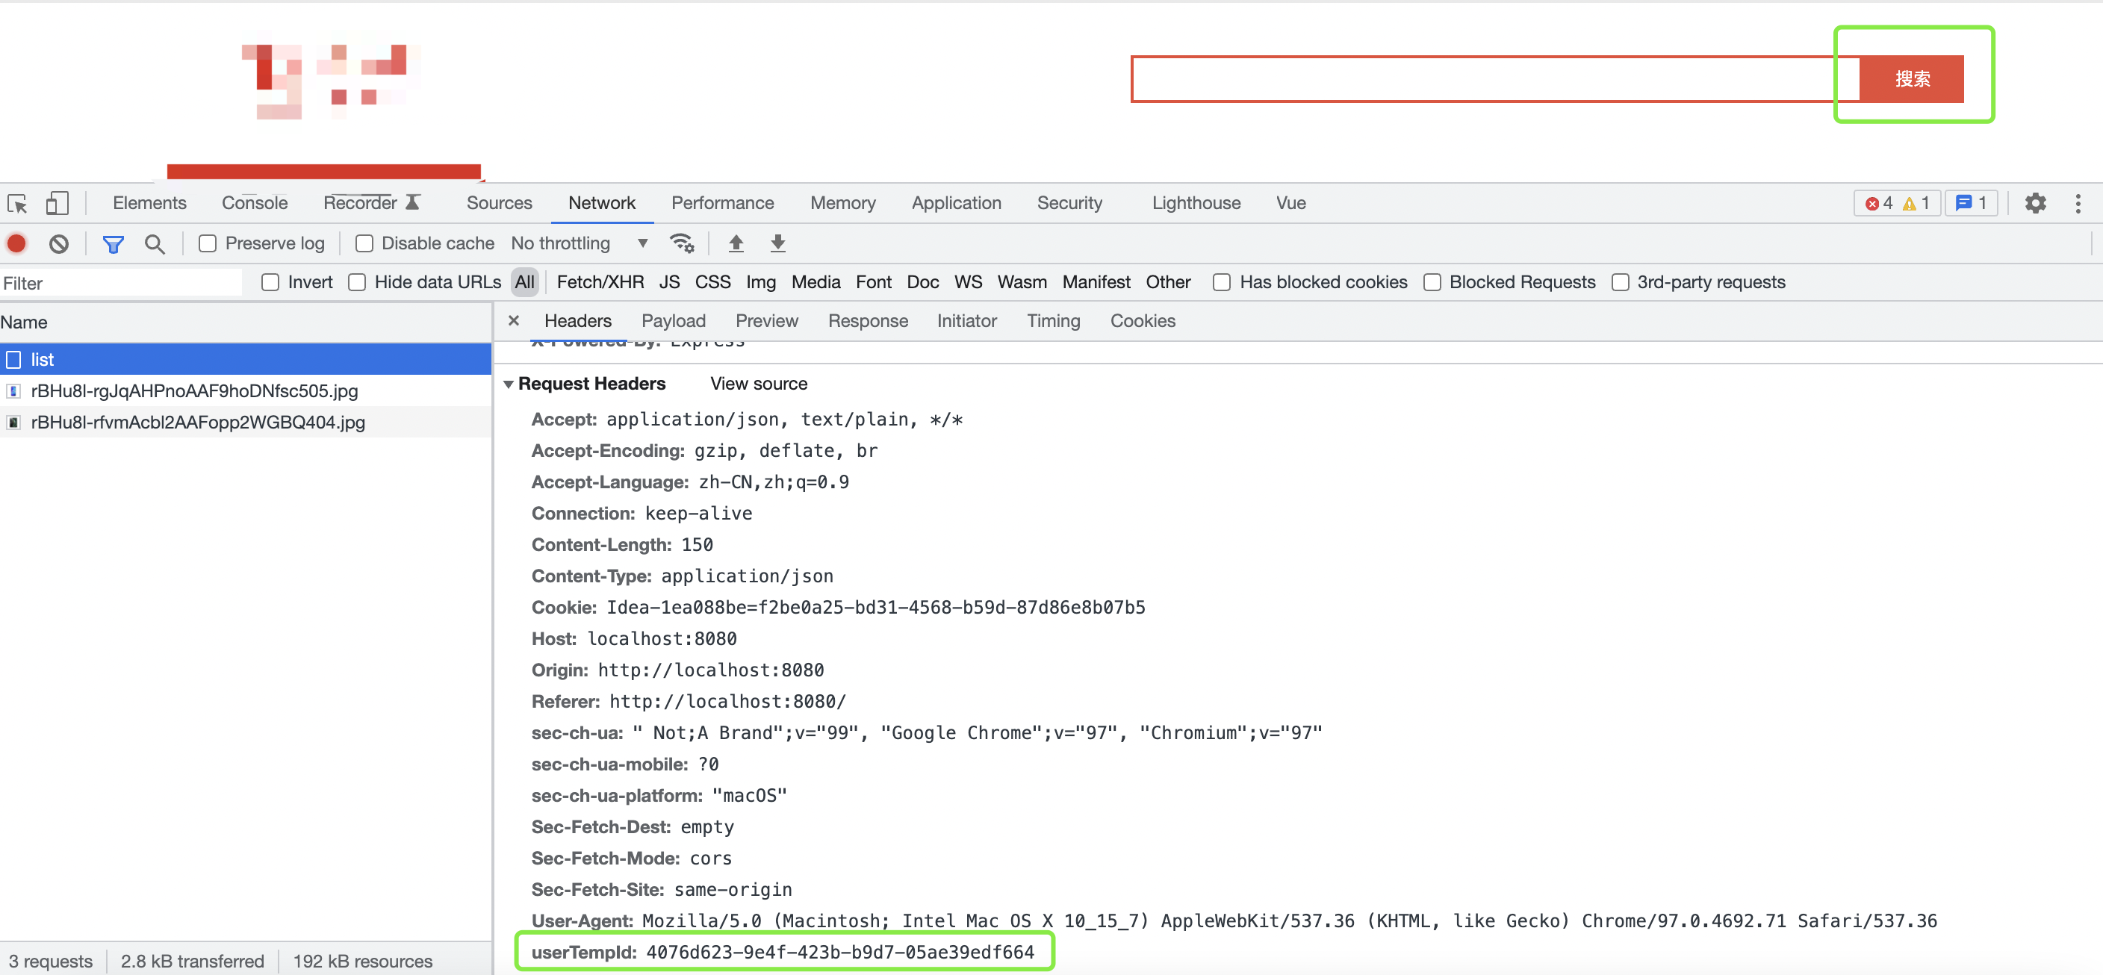
Task: Enable the Preserve log checkbox
Action: click(x=208, y=243)
